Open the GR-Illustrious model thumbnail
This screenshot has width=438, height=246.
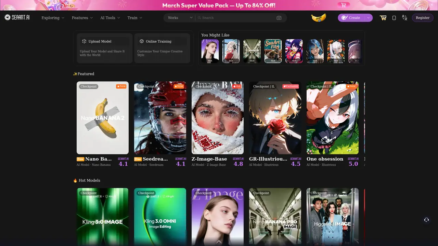pyautogui.click(x=275, y=118)
